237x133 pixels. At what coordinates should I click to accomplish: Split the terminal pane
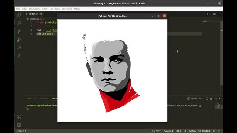[x=207, y=99]
